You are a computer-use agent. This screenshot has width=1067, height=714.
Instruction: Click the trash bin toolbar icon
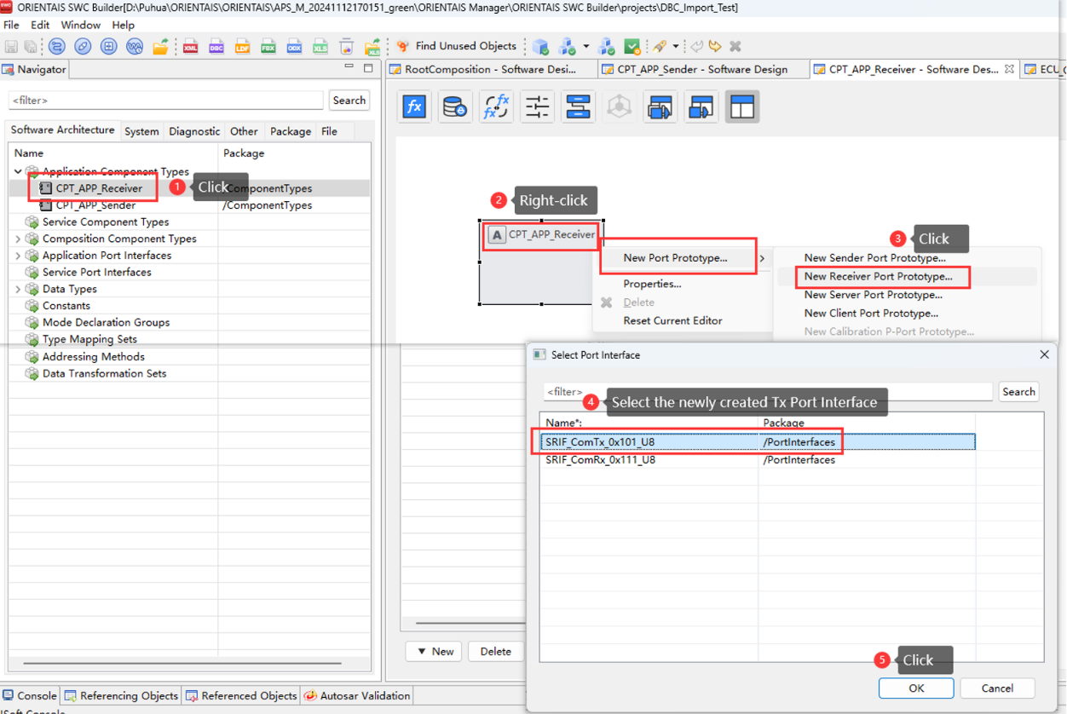point(346,47)
